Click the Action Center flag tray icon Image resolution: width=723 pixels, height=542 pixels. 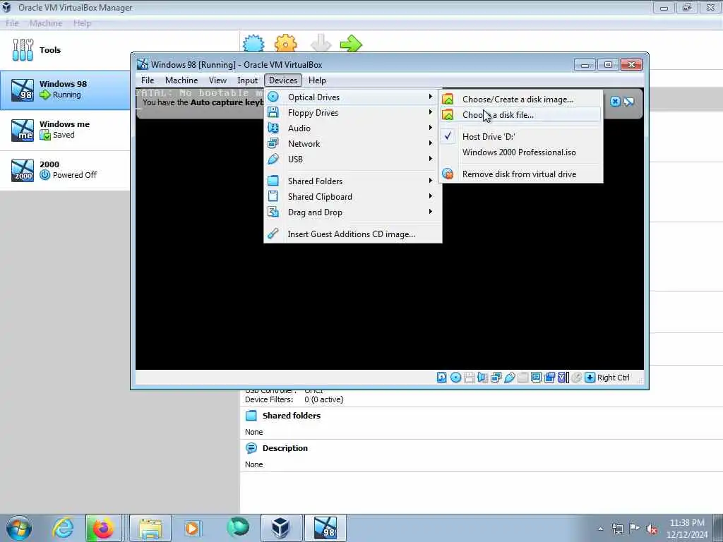tap(635, 529)
